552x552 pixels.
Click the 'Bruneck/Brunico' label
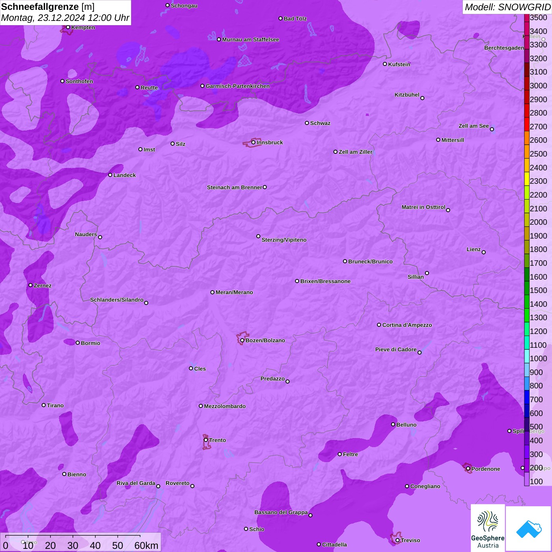point(370,261)
